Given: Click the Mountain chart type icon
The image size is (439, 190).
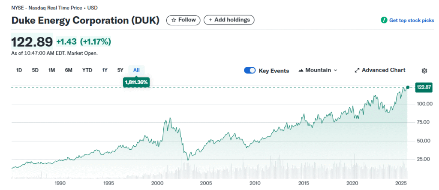Looking at the screenshot, I should pos(301,70).
